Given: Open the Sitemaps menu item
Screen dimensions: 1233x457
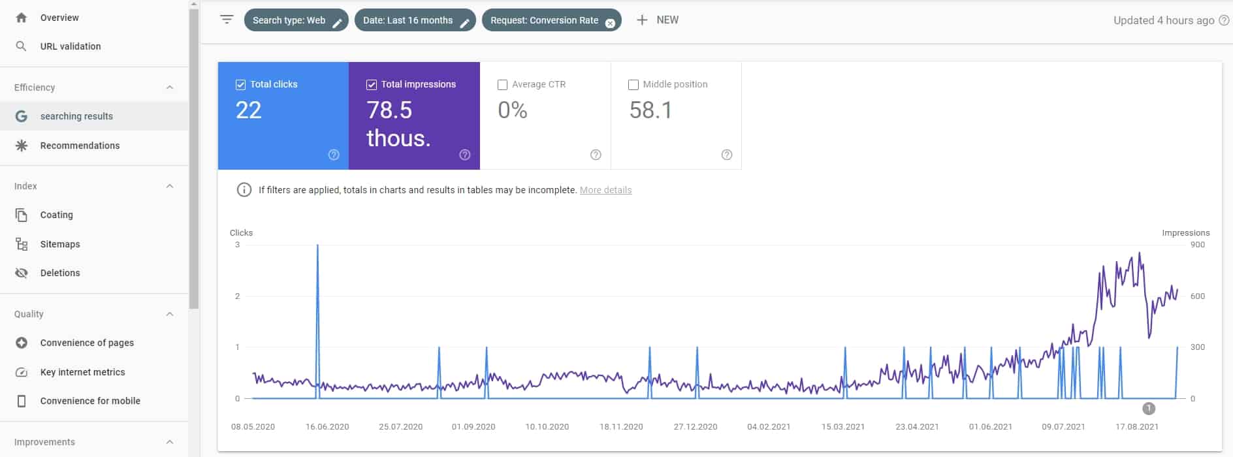Looking at the screenshot, I should coord(59,244).
